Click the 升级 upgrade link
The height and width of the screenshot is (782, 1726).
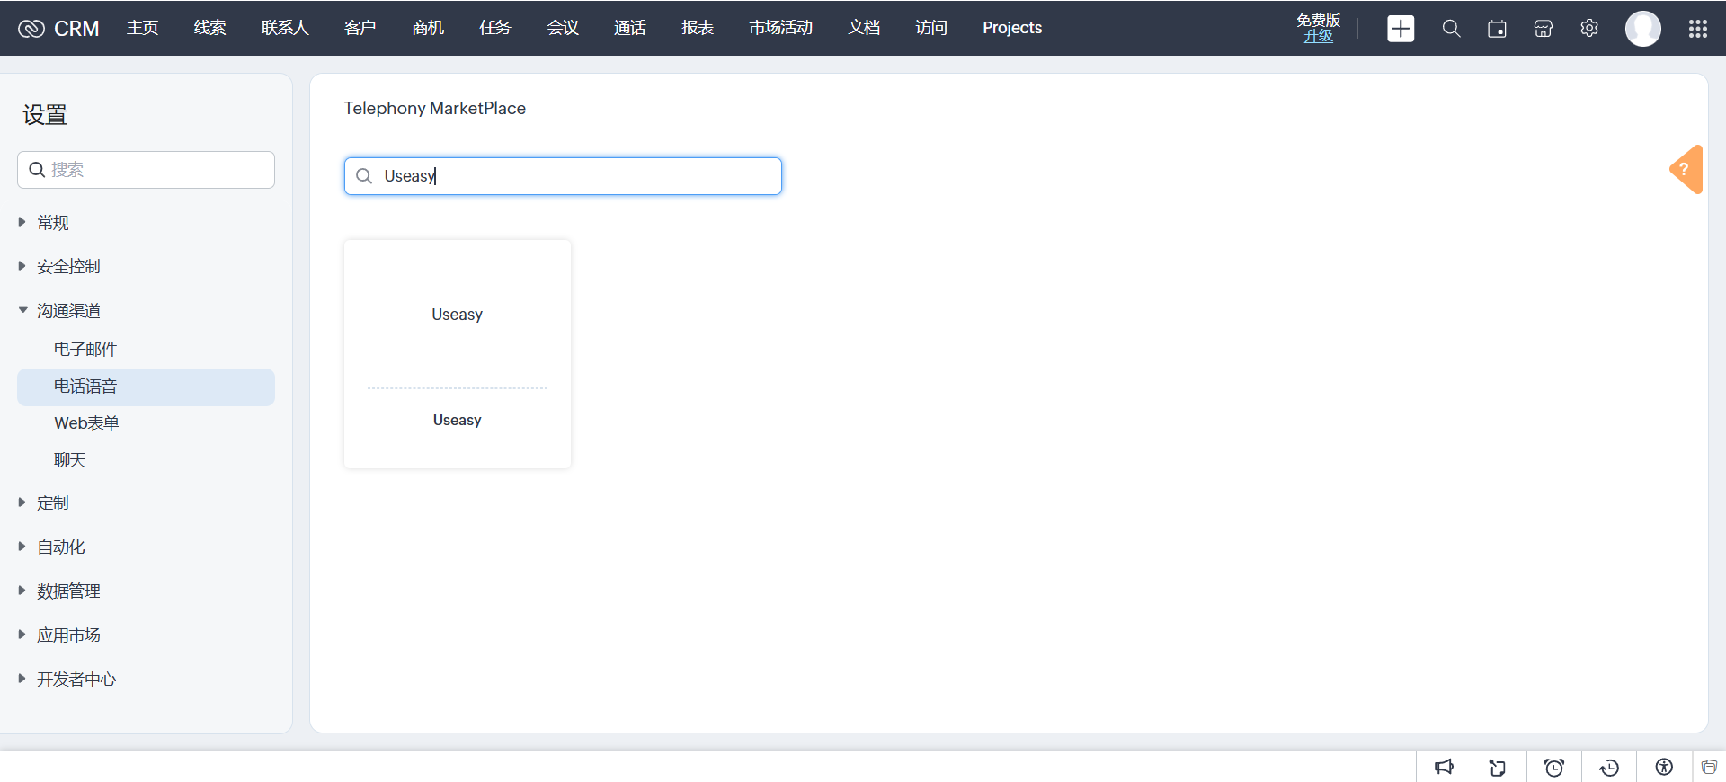point(1318,36)
